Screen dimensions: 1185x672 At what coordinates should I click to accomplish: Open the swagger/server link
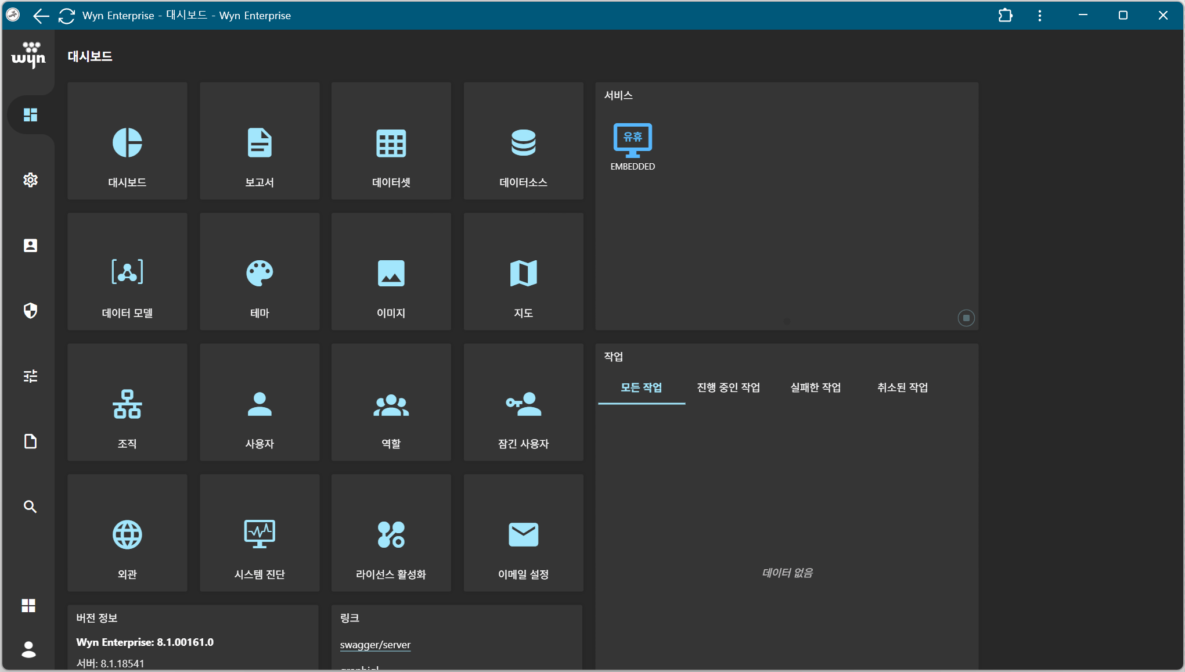coord(375,645)
